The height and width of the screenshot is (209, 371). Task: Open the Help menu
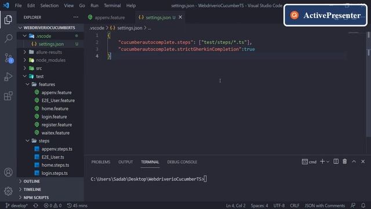click(131, 5)
